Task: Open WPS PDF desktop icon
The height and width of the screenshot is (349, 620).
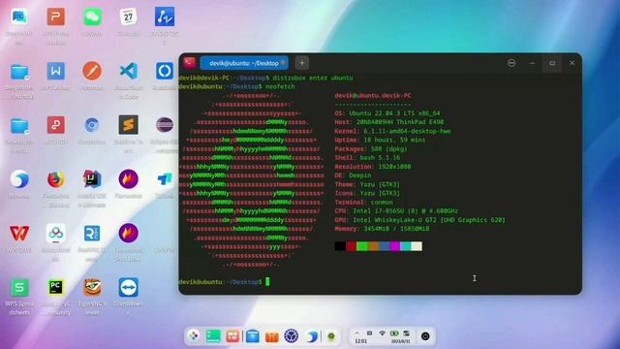Action: point(56,125)
